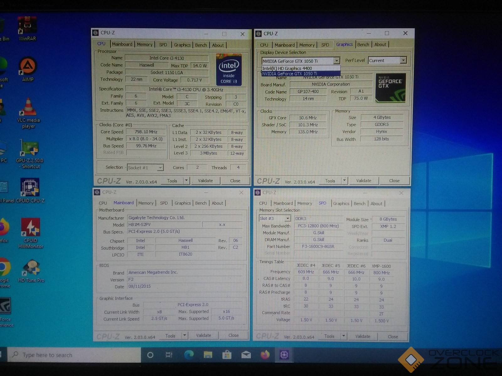This screenshot has width=502, height=376.
Task: Switch to Mainboard tab in CPU window
Action: 122,44
